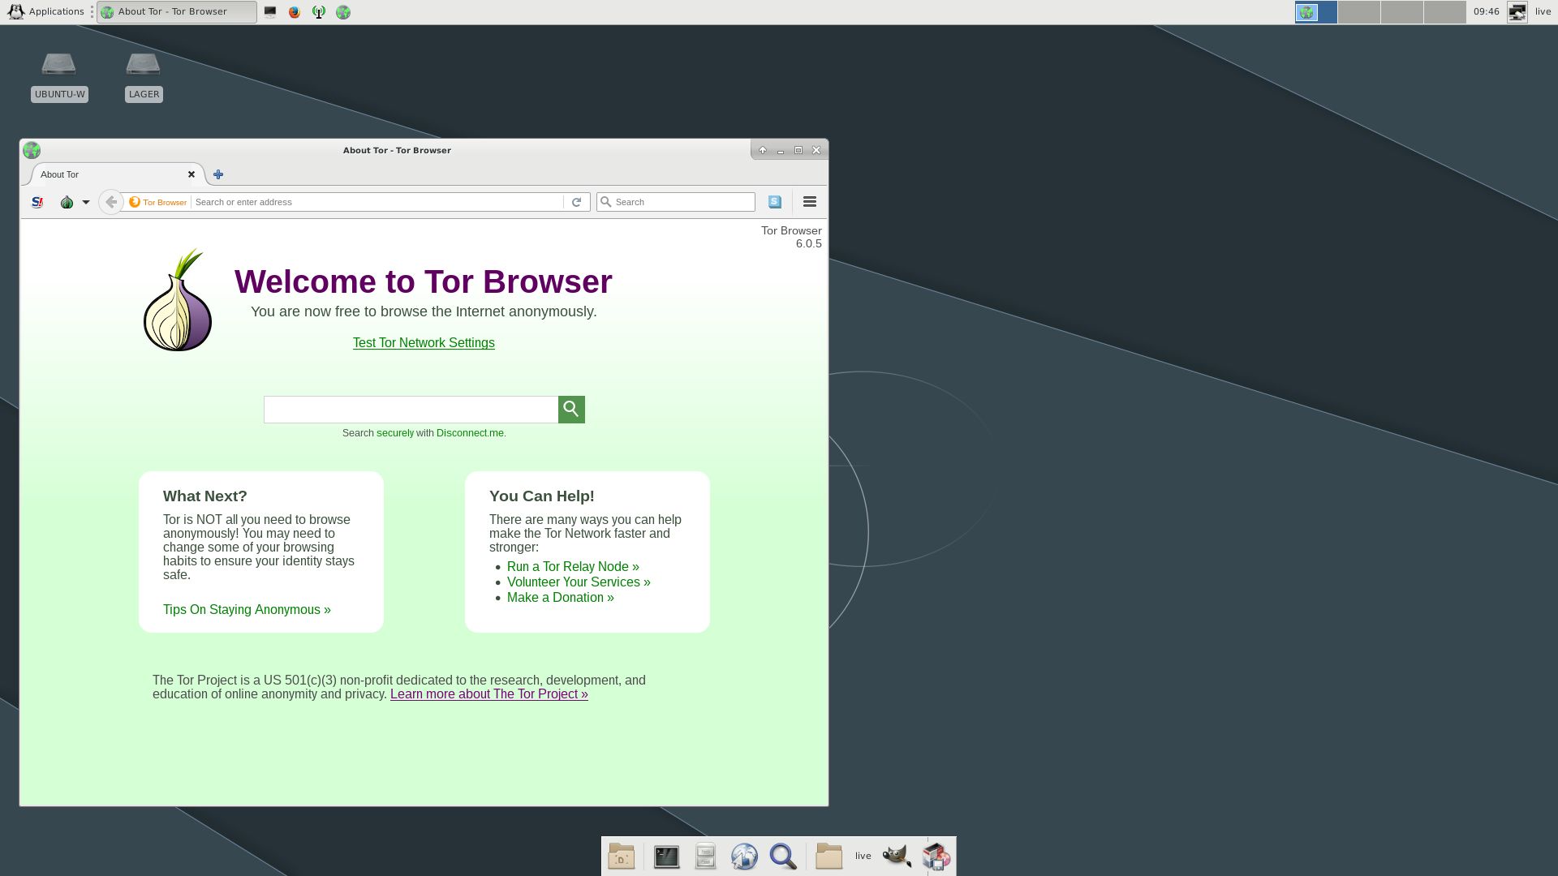Click the Tor onion logo
Image resolution: width=1558 pixels, height=876 pixels.
tap(178, 300)
